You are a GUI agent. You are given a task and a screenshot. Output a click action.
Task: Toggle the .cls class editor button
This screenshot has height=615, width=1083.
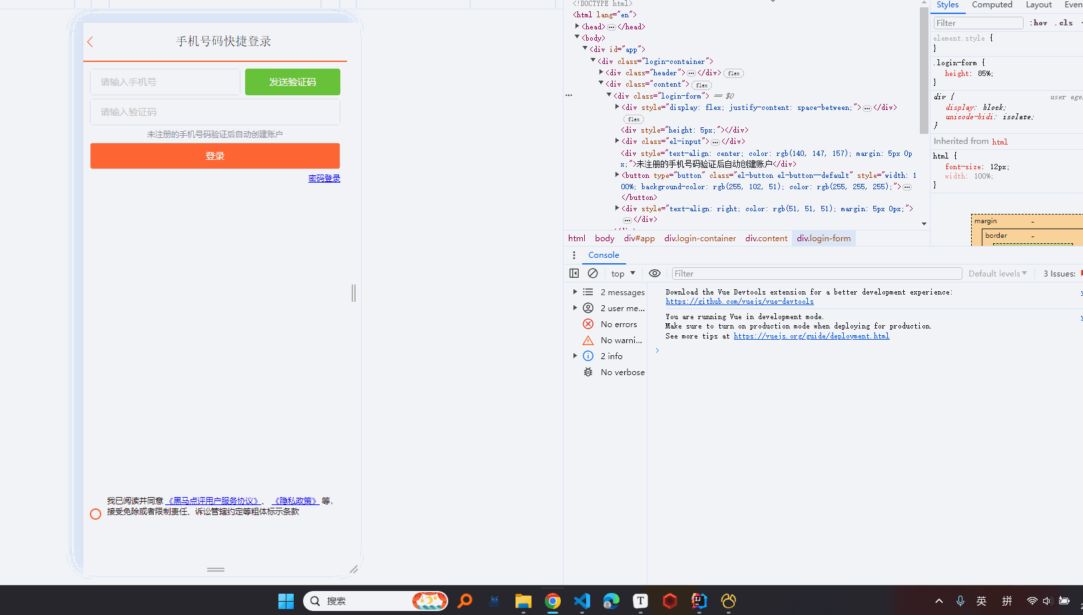(1064, 23)
